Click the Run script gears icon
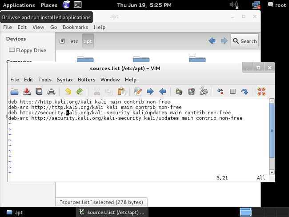Viewport: 289px width, 217px height. pos(204,92)
